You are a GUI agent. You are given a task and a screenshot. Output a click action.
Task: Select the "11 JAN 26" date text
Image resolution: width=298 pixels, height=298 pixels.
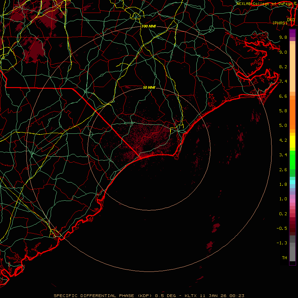pyautogui.click(x=213, y=296)
